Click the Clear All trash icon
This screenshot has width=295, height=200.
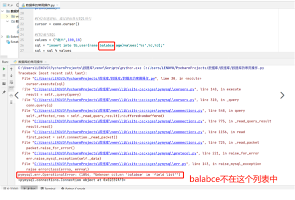point(11,102)
